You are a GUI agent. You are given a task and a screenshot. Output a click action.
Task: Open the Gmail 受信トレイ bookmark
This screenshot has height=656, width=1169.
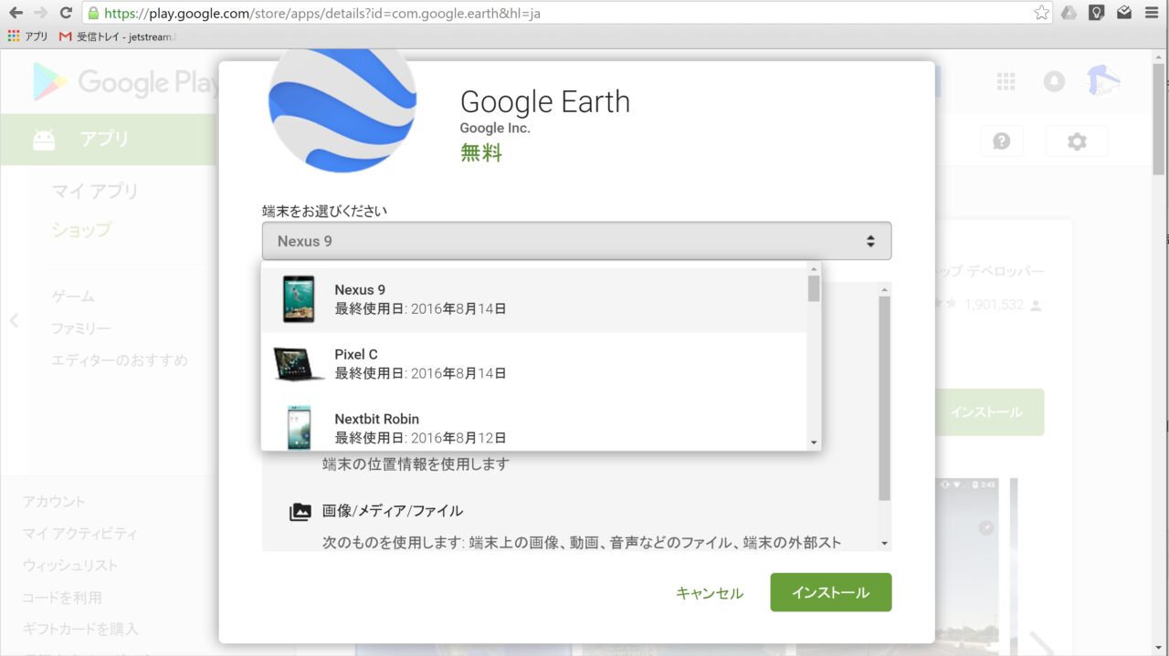coord(117,36)
